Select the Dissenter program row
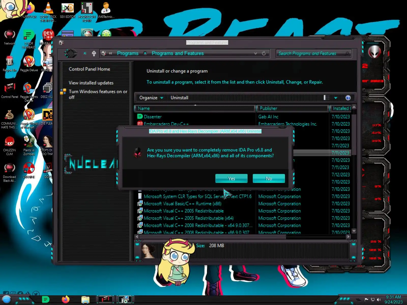 coord(195,117)
